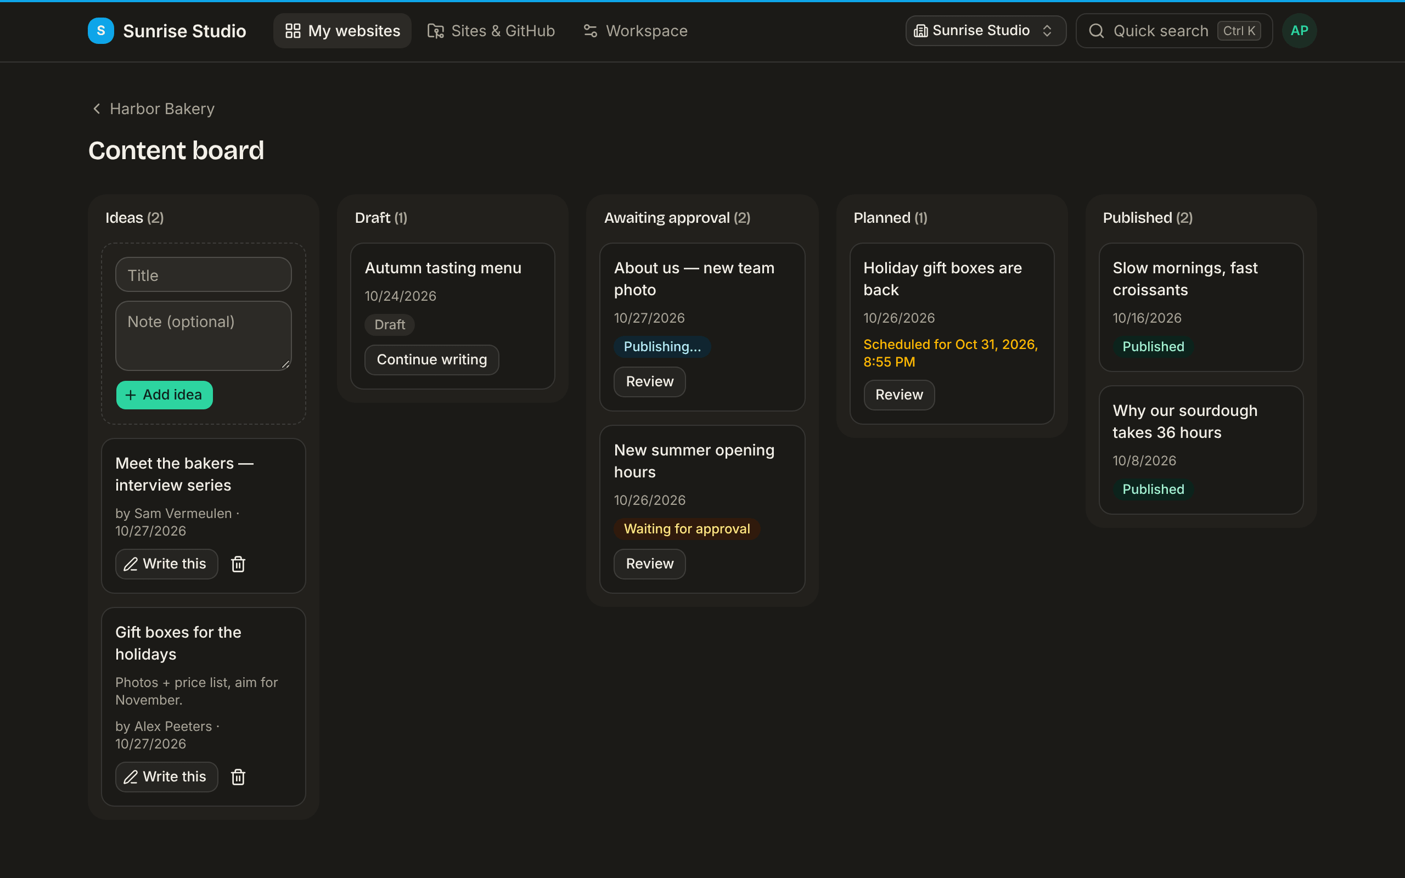The image size is (1405, 878).
Task: Click the Note (optional) textarea
Action: click(x=203, y=336)
